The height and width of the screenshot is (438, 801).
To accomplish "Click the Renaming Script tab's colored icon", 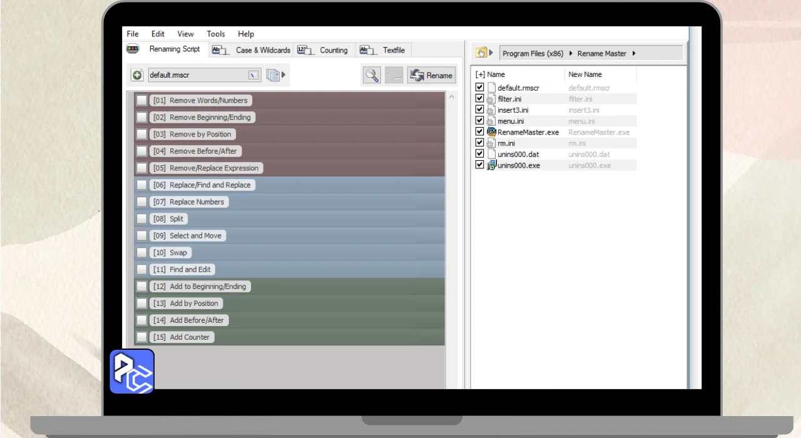I will coord(133,49).
